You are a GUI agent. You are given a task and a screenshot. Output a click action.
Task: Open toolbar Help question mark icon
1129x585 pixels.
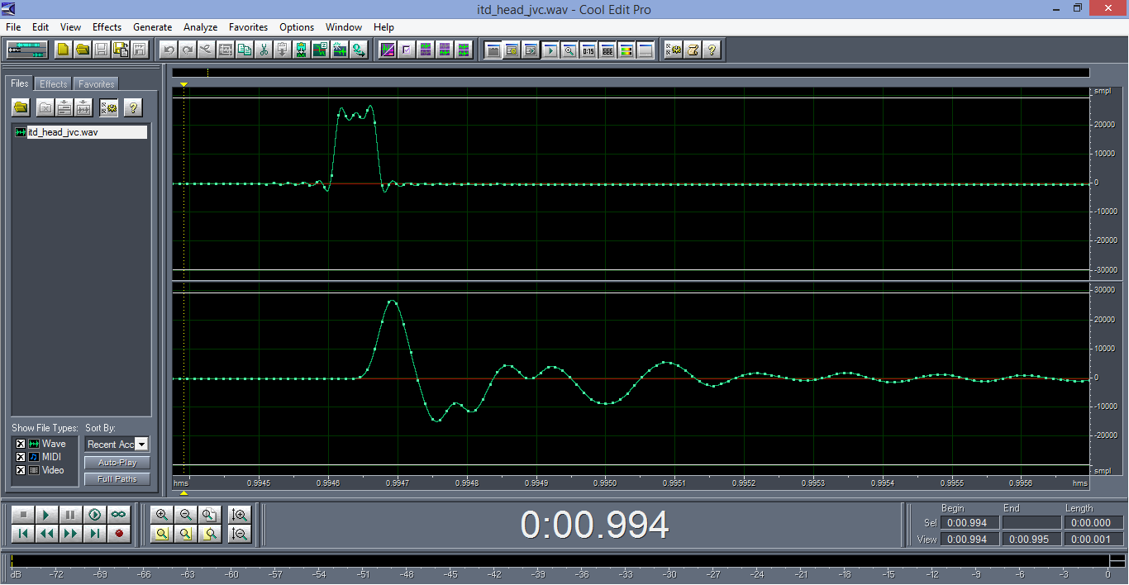[712, 50]
